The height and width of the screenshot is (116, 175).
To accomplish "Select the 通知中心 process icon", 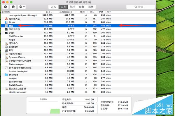I will [x=6, y=43].
